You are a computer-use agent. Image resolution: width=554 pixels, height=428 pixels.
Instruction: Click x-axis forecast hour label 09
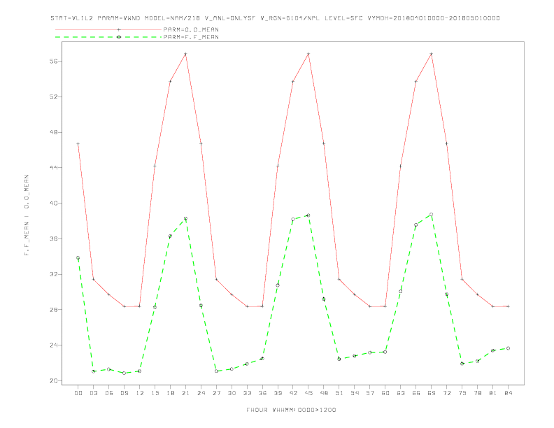[124, 393]
